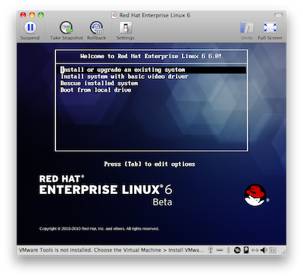Click the window title document icon
This screenshot has width=303, height=278.
tap(114, 15)
